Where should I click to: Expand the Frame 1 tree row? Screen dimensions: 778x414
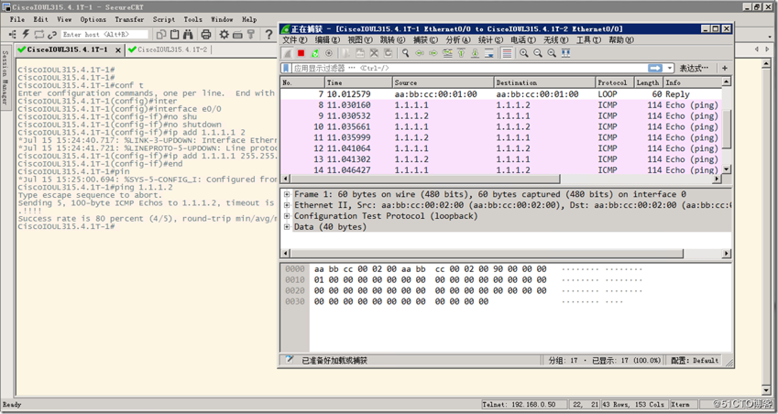[287, 194]
